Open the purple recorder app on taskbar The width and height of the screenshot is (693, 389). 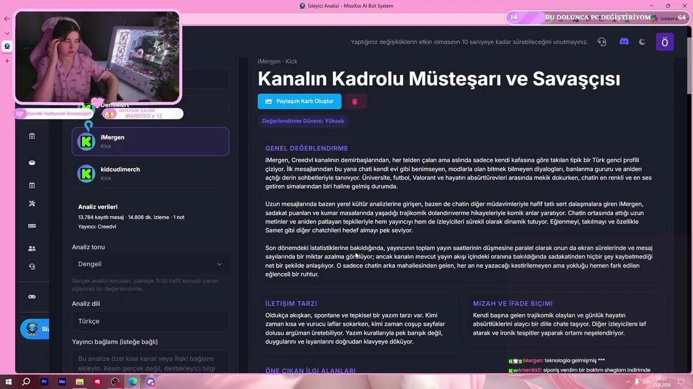151,382
